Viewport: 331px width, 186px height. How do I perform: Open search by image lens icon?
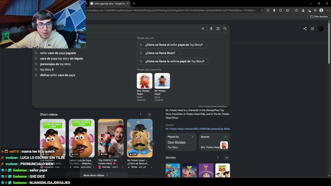pos(218,29)
